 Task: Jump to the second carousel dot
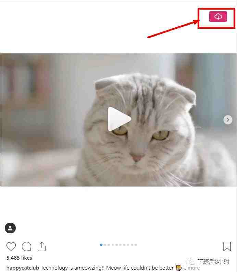click(105, 245)
